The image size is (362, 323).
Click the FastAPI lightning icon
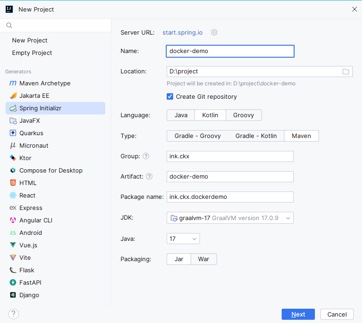13,282
